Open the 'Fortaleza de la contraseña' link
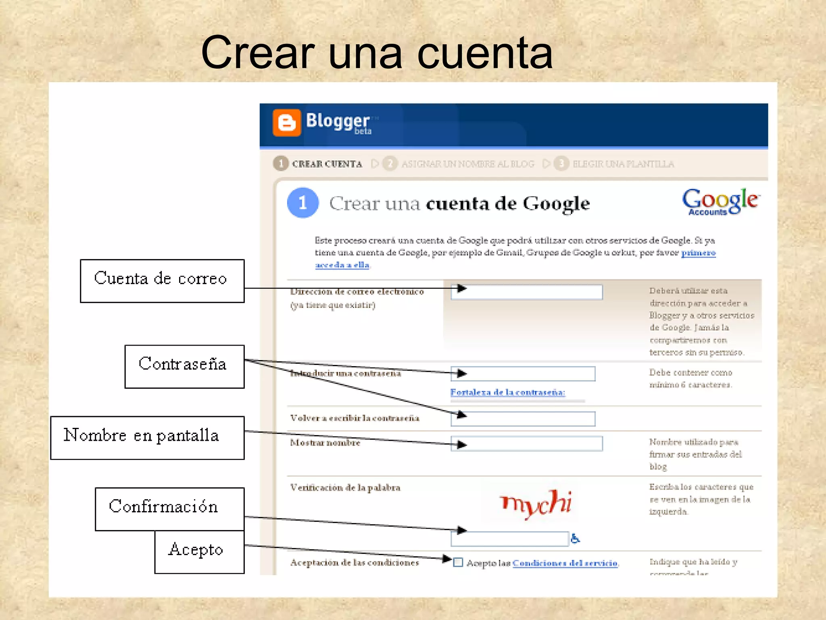This screenshot has height=620, width=826. tap(508, 392)
